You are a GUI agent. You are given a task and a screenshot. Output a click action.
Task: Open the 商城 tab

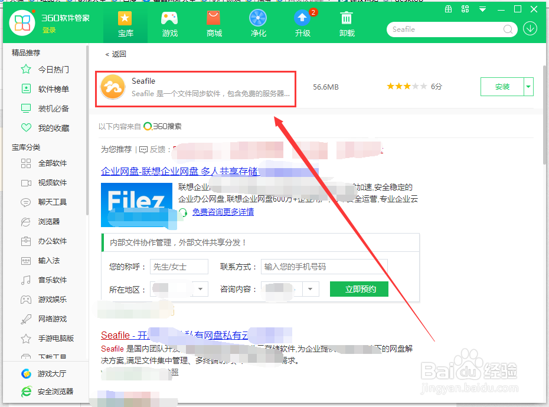[x=214, y=24]
